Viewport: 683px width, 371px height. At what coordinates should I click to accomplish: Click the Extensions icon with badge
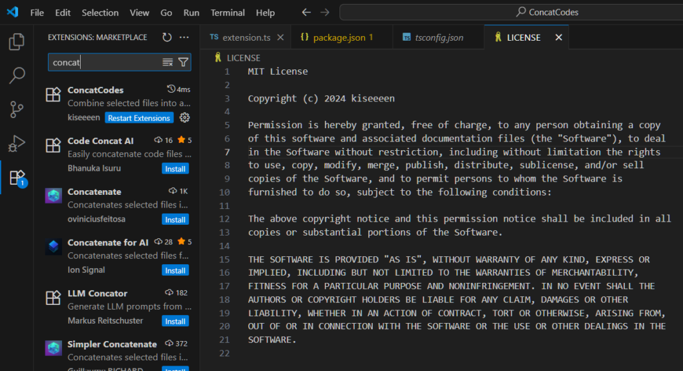(17, 178)
